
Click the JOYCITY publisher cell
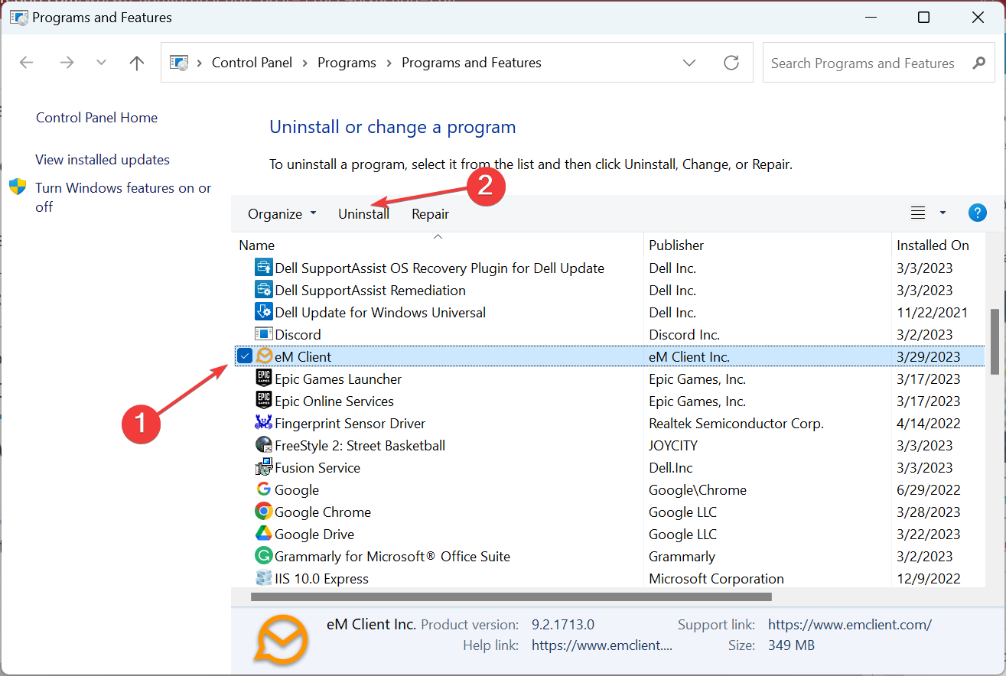(x=673, y=445)
